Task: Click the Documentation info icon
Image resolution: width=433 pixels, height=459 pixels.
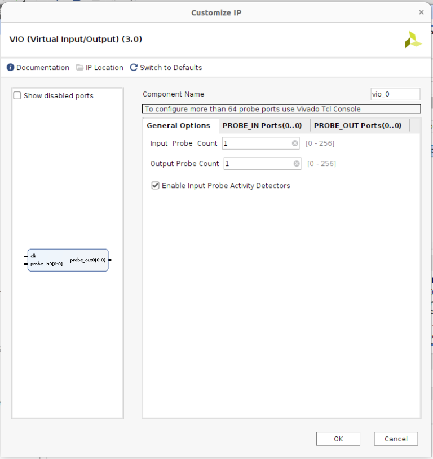Action: click(10, 68)
